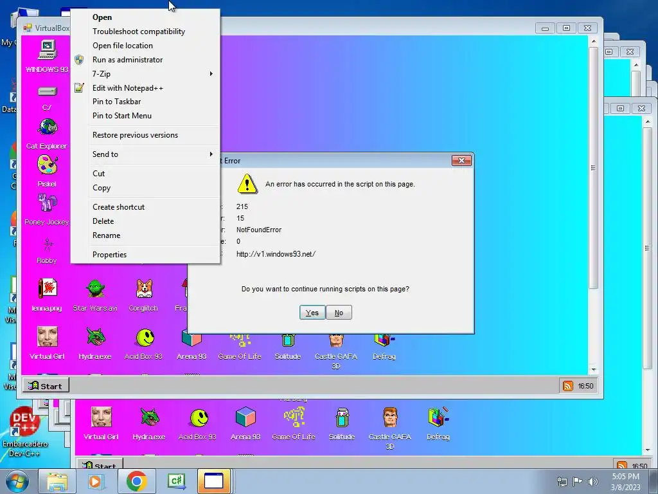Select Delete from context menu
Image resolution: width=658 pixels, height=494 pixels.
coord(145,221)
